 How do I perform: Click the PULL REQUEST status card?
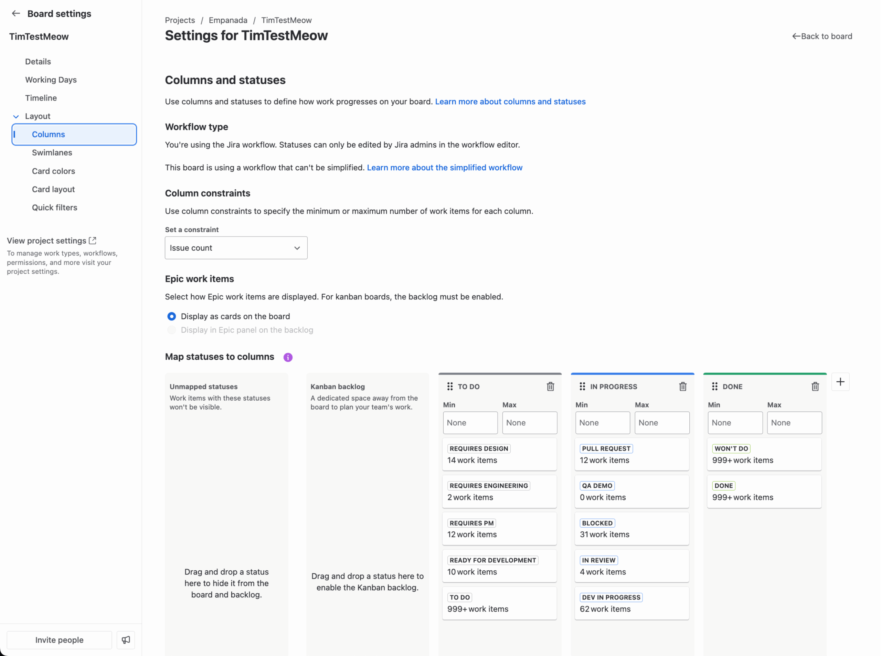[632, 454]
